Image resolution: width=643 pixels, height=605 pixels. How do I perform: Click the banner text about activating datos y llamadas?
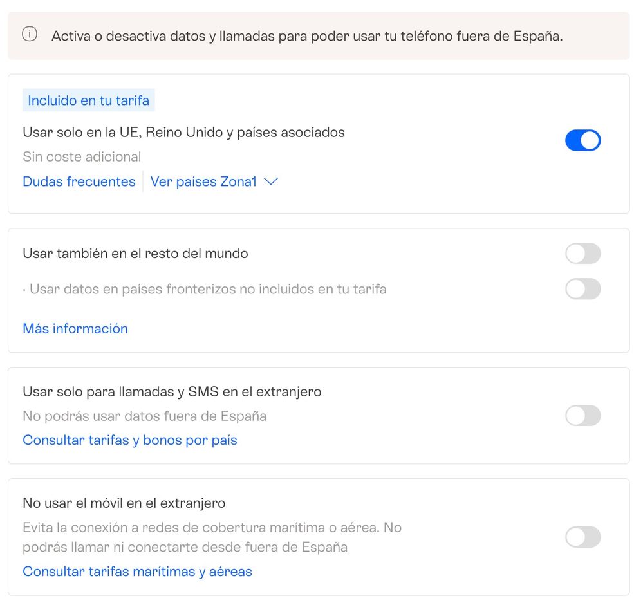click(307, 36)
